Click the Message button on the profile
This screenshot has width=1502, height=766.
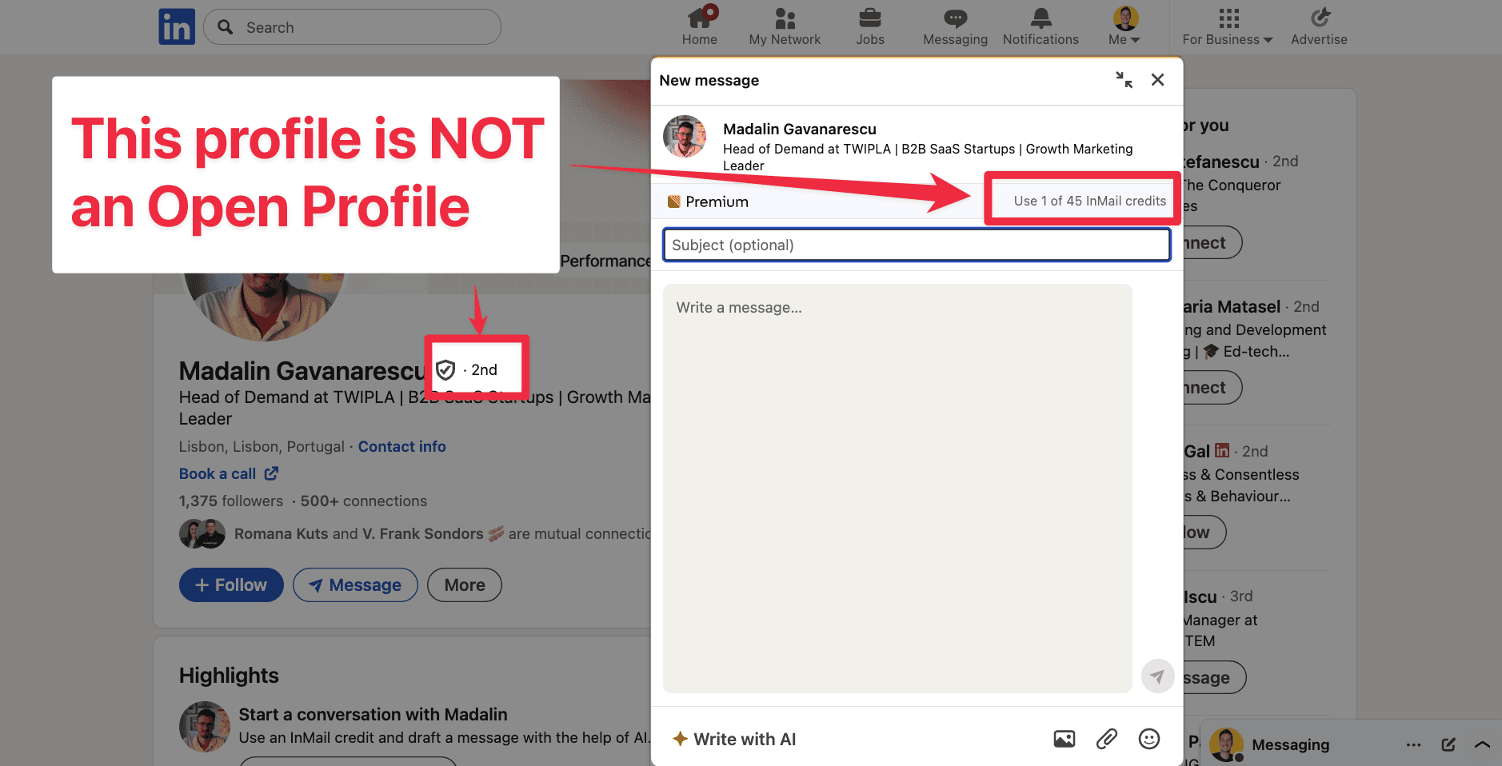pyautogui.click(x=355, y=585)
